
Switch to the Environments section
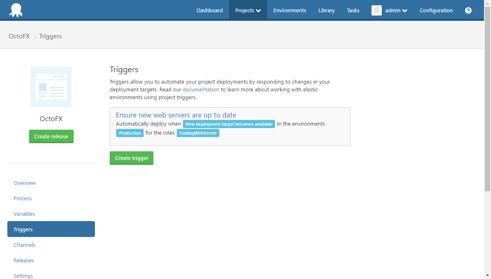pyautogui.click(x=289, y=10)
